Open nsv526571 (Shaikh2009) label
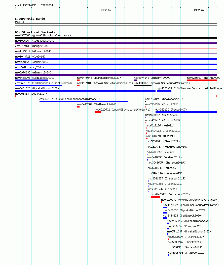Image resolution: width=224 pixels, height=265 pixels. [204, 78]
